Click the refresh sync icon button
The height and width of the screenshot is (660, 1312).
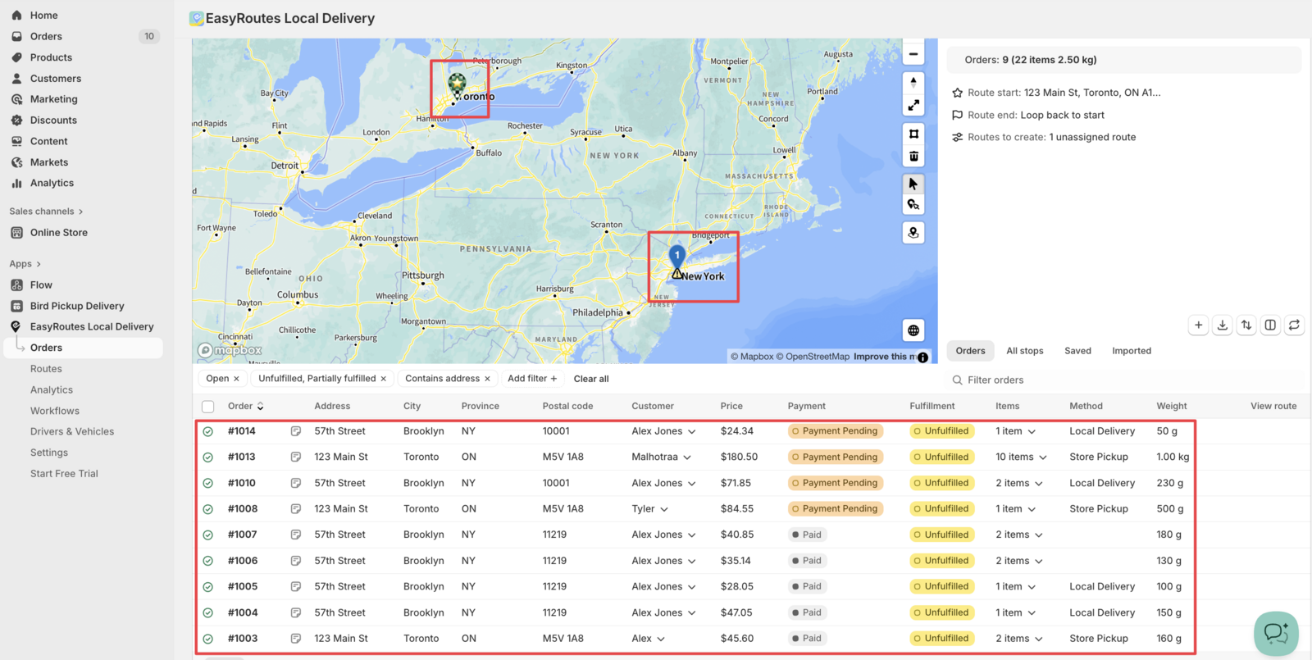click(1294, 325)
